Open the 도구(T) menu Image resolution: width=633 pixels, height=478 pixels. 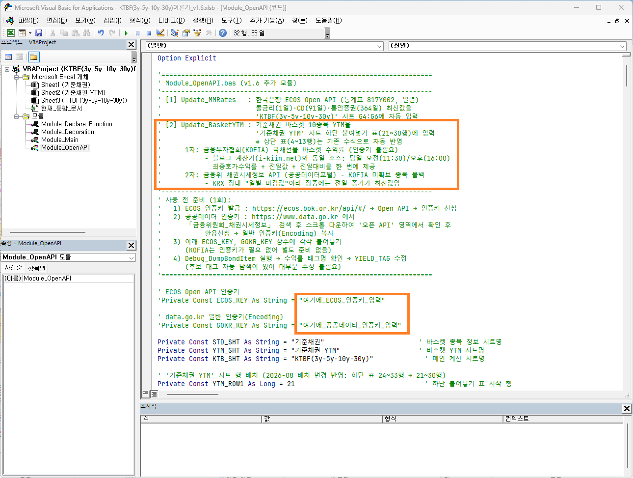tap(231, 20)
